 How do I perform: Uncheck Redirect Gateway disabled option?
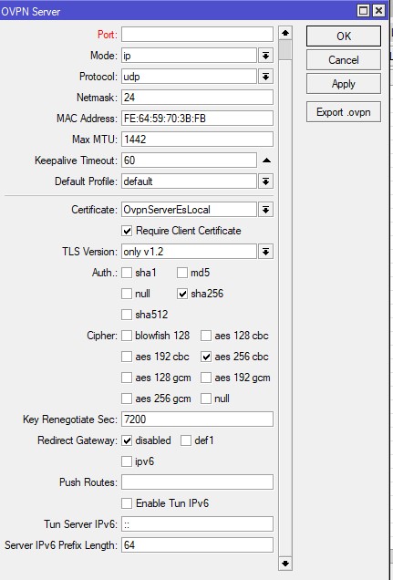(127, 440)
